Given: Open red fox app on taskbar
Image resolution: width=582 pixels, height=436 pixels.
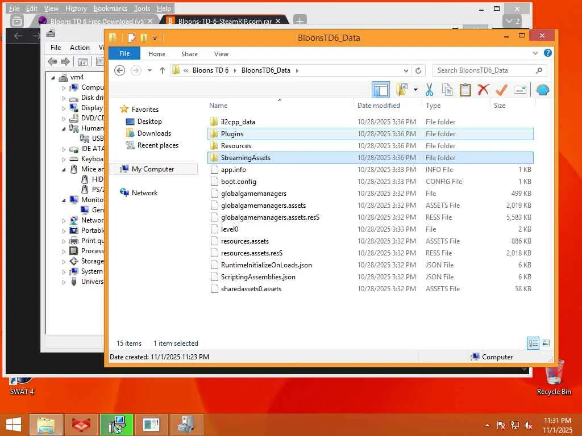Looking at the screenshot, I should coord(81,425).
